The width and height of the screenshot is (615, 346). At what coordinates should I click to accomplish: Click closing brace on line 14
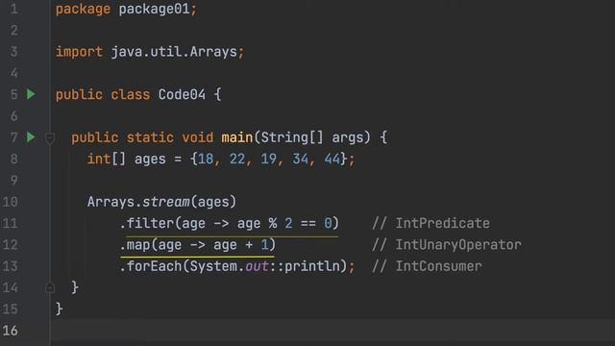(x=75, y=287)
